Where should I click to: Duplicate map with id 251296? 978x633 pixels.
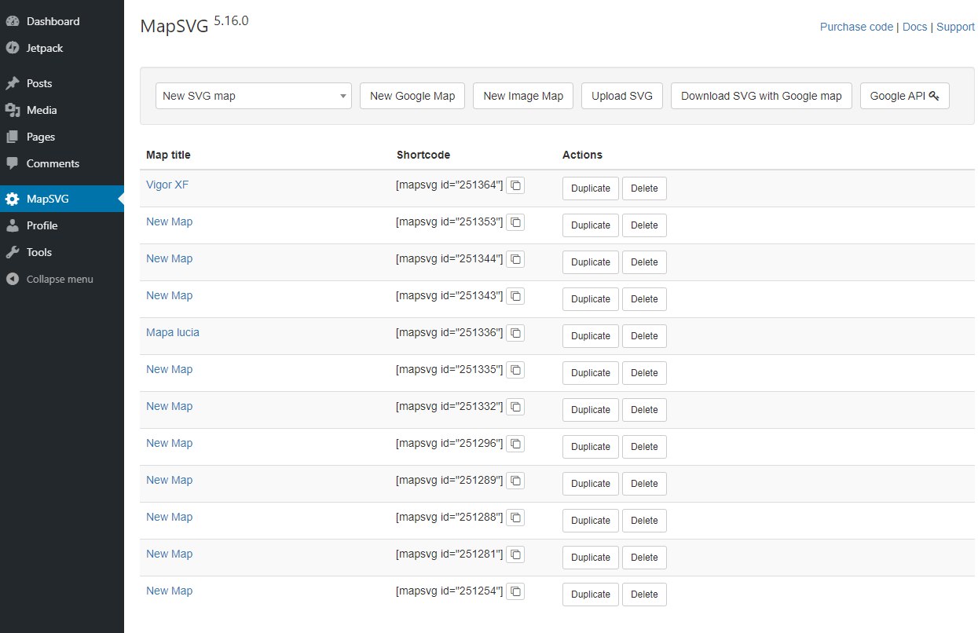(591, 447)
